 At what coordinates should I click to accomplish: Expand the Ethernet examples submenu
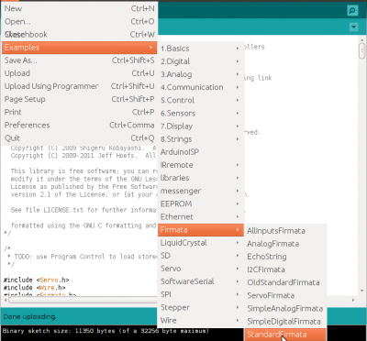[201, 217]
